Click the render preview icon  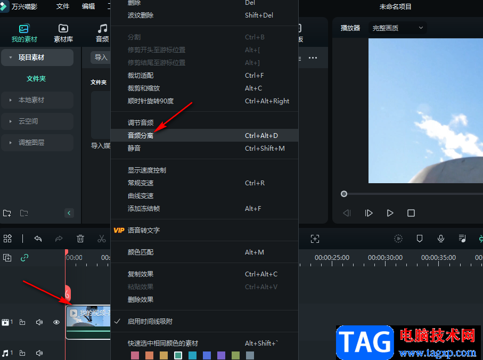398,239
